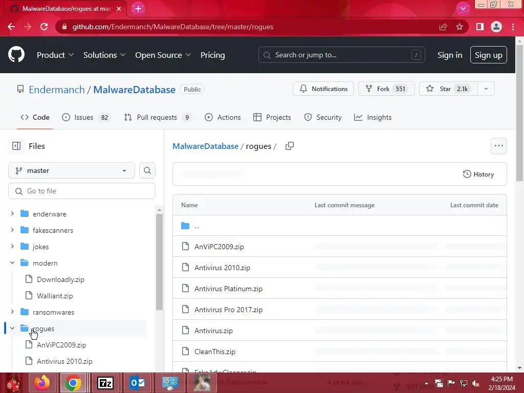The width and height of the screenshot is (524, 393).
Task: Collapse the Files side panel icon
Action: 16,146
